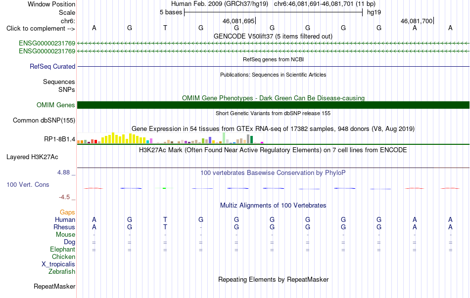Open the 'Short Genetic Variants from dbSNP release 155' title

(x=273, y=113)
